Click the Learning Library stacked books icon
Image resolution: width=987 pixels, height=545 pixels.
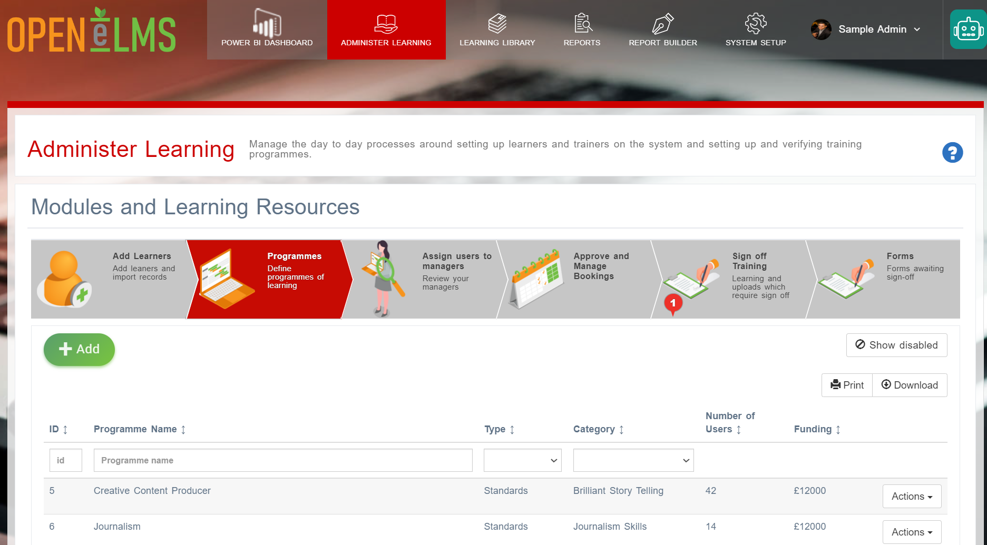tap(497, 24)
